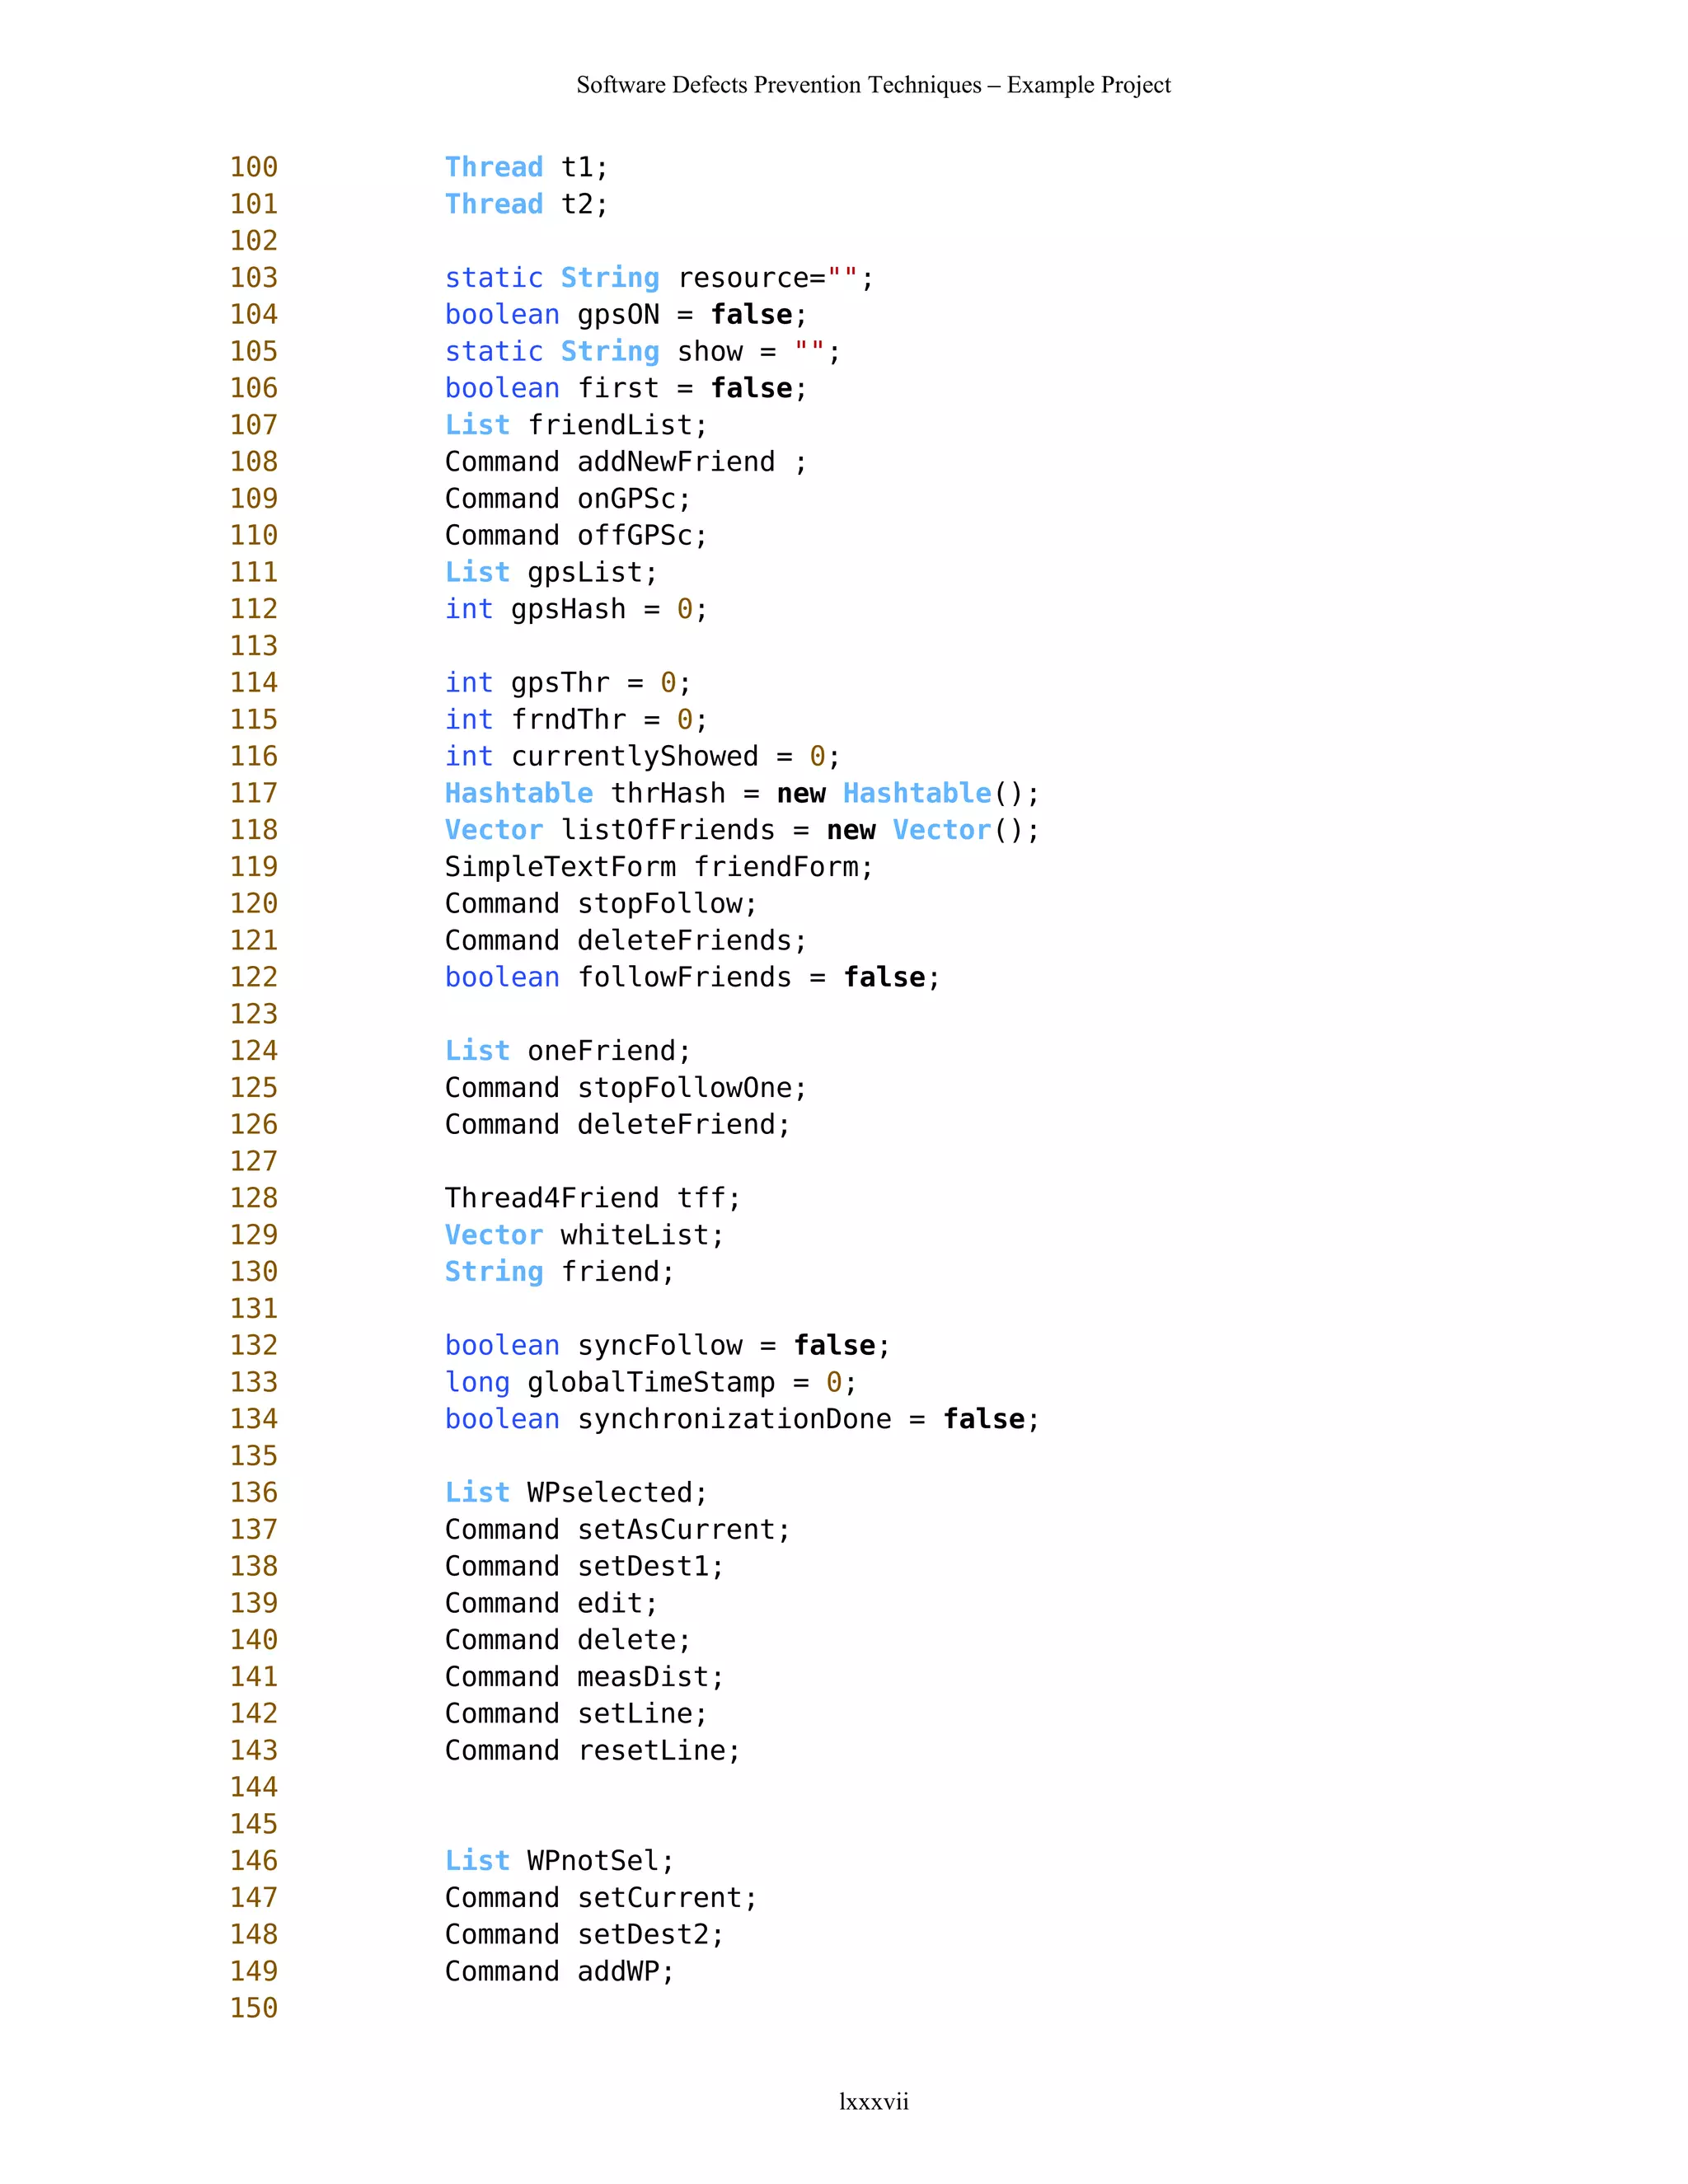The image size is (1688, 2184).
Task: Click 'Command addWP;' line
Action: [x=559, y=1971]
